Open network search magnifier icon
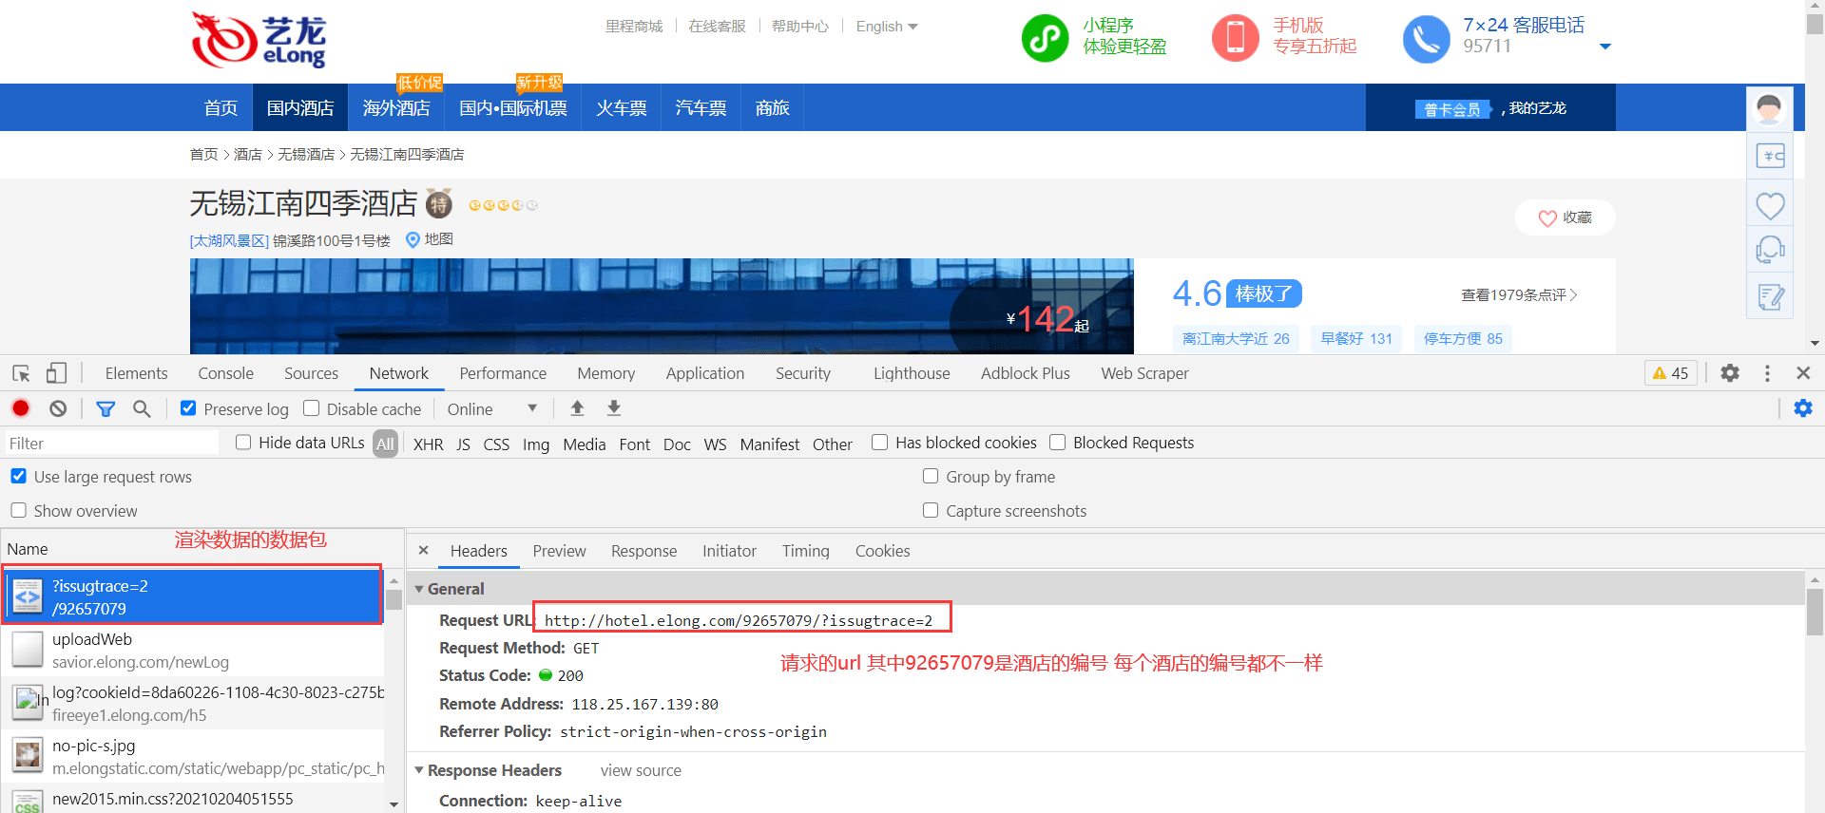The image size is (1825, 813). tap(142, 408)
